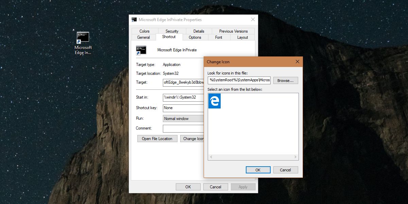
Task: Click the 'Application' target type value
Action: coord(172,65)
